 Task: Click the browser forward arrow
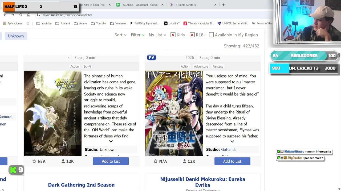point(13,15)
